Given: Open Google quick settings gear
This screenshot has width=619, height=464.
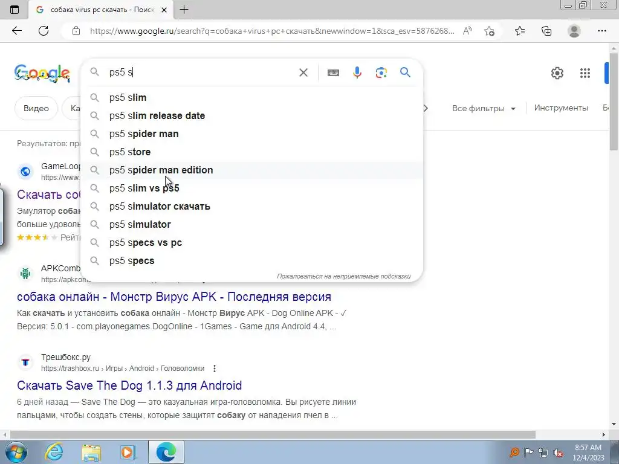Looking at the screenshot, I should tap(557, 73).
